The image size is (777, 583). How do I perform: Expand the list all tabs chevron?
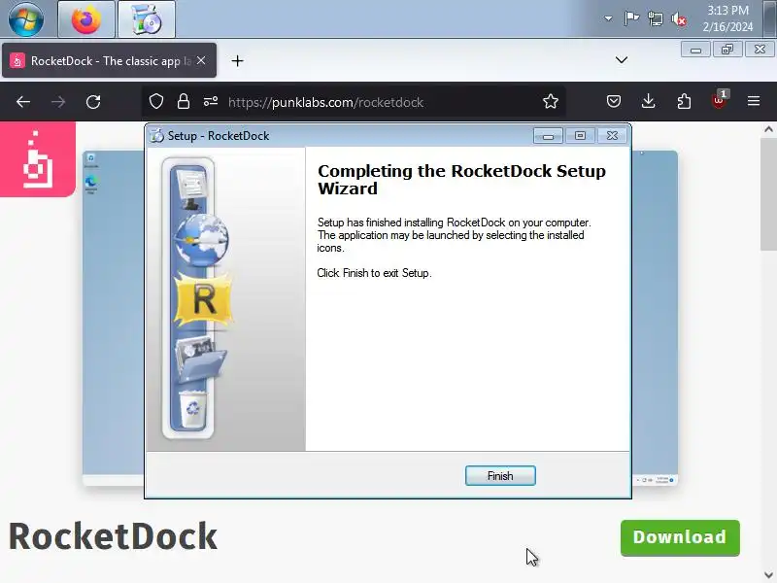pyautogui.click(x=621, y=60)
